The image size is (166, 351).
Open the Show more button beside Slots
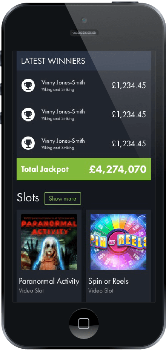coord(63,199)
